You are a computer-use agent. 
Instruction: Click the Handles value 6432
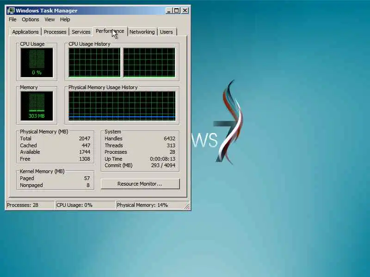coord(169,138)
